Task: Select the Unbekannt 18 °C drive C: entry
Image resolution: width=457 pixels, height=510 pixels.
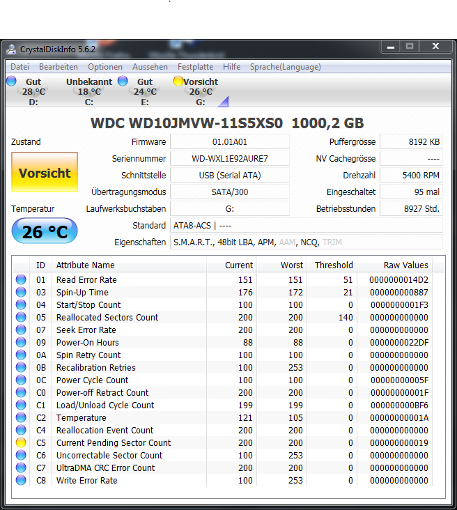Action: (x=88, y=91)
